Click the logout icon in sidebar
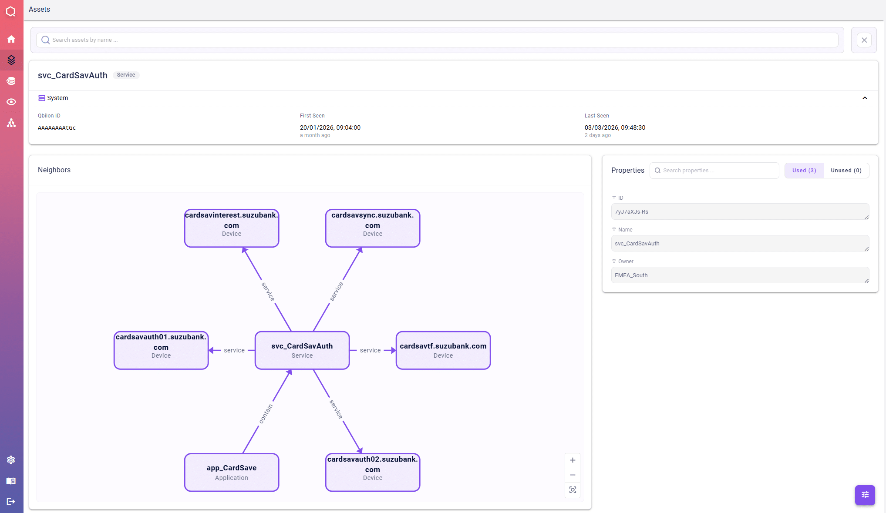The height and width of the screenshot is (513, 886). coord(11,502)
